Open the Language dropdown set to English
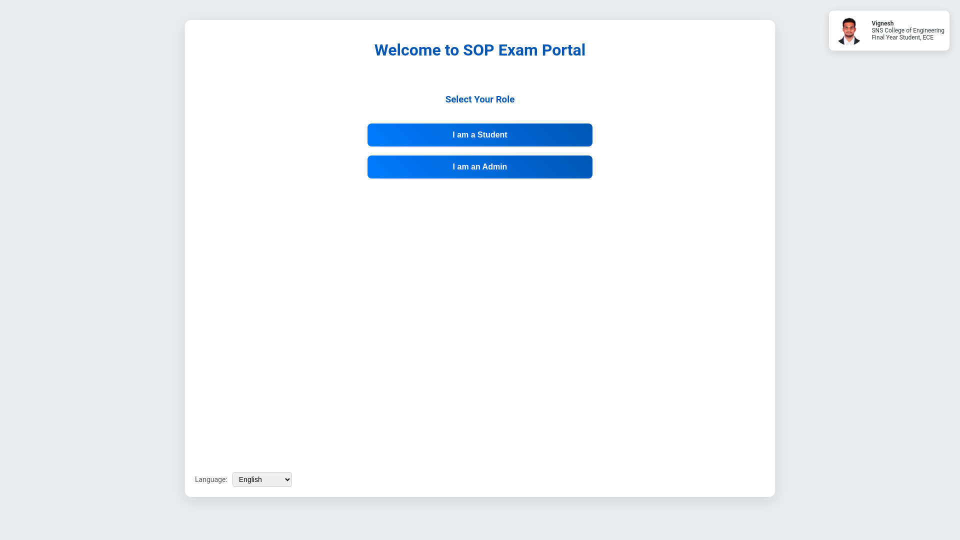The height and width of the screenshot is (540, 960). (262, 479)
